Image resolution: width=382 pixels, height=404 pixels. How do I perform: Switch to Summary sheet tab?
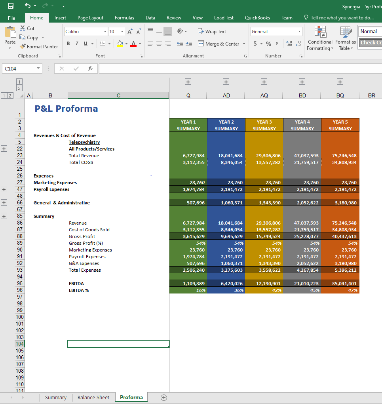click(56, 397)
